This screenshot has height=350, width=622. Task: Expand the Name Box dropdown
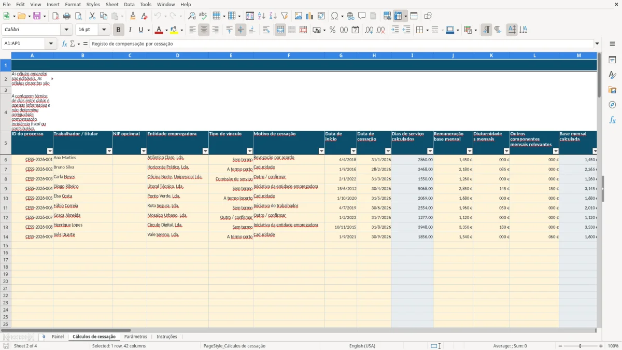(x=51, y=44)
